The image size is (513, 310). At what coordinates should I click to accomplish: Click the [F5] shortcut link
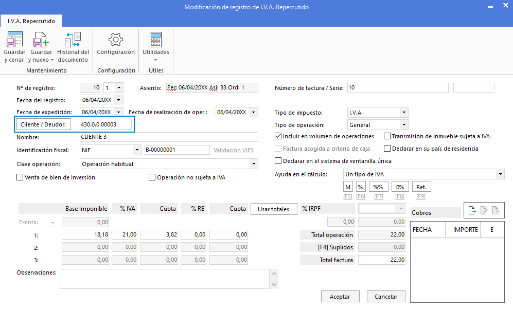(348, 196)
